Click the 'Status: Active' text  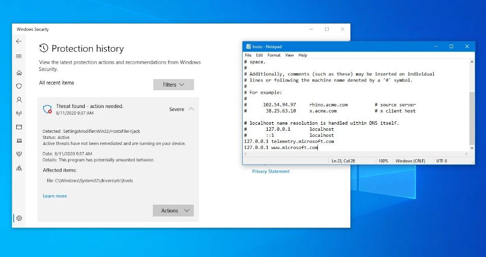(56, 137)
